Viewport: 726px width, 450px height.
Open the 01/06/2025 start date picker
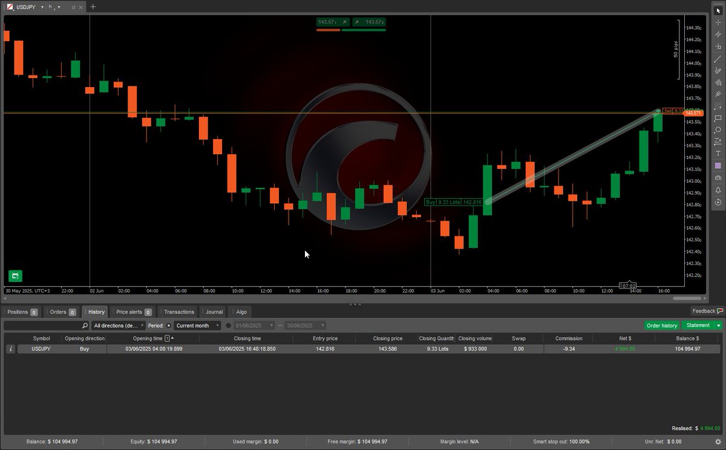point(254,325)
